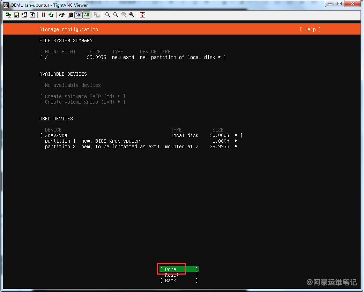This screenshot has height=292, width=364.
Task: Expand the /dev/vda local disk arrow
Action: tap(237, 135)
